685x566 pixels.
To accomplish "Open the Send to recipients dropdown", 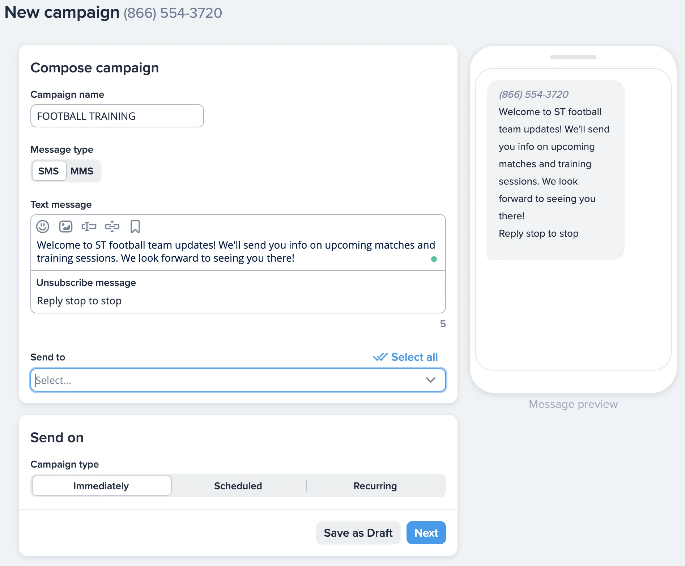I will click(x=217, y=380).
